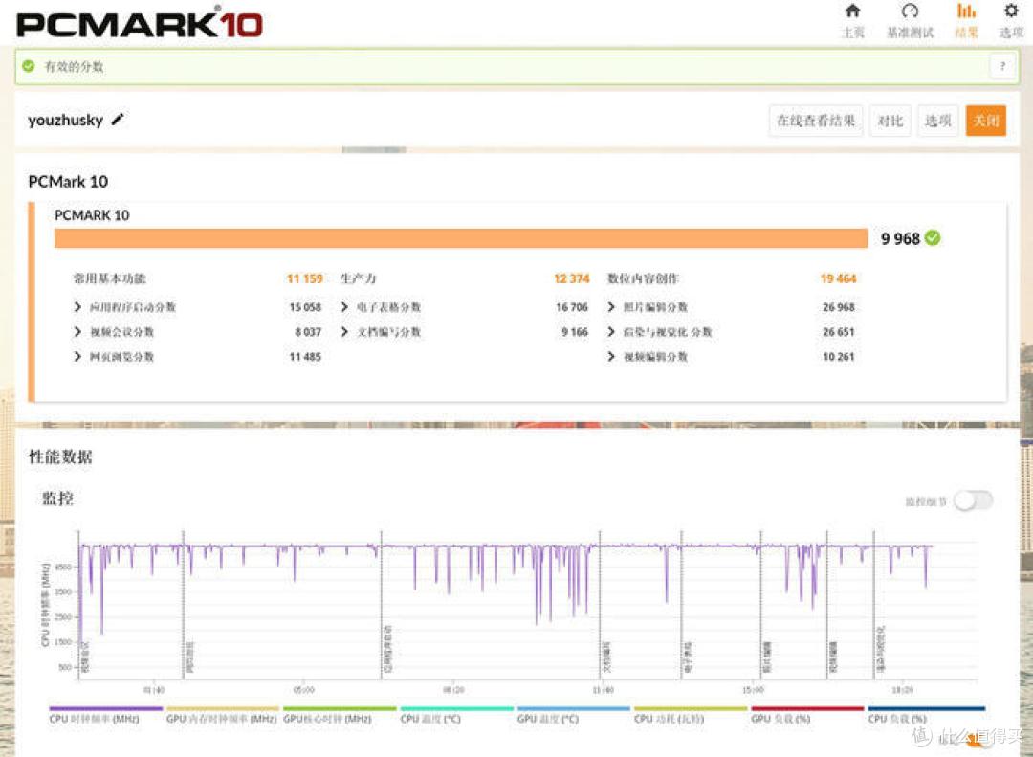Expand 视频编辑分数 row
The height and width of the screenshot is (757, 1033).
click(648, 357)
